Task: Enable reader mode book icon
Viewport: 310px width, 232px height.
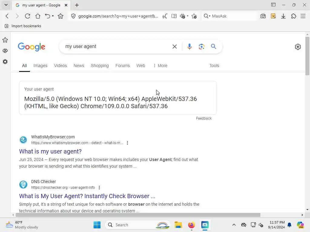Action: pyautogui.click(x=174, y=16)
